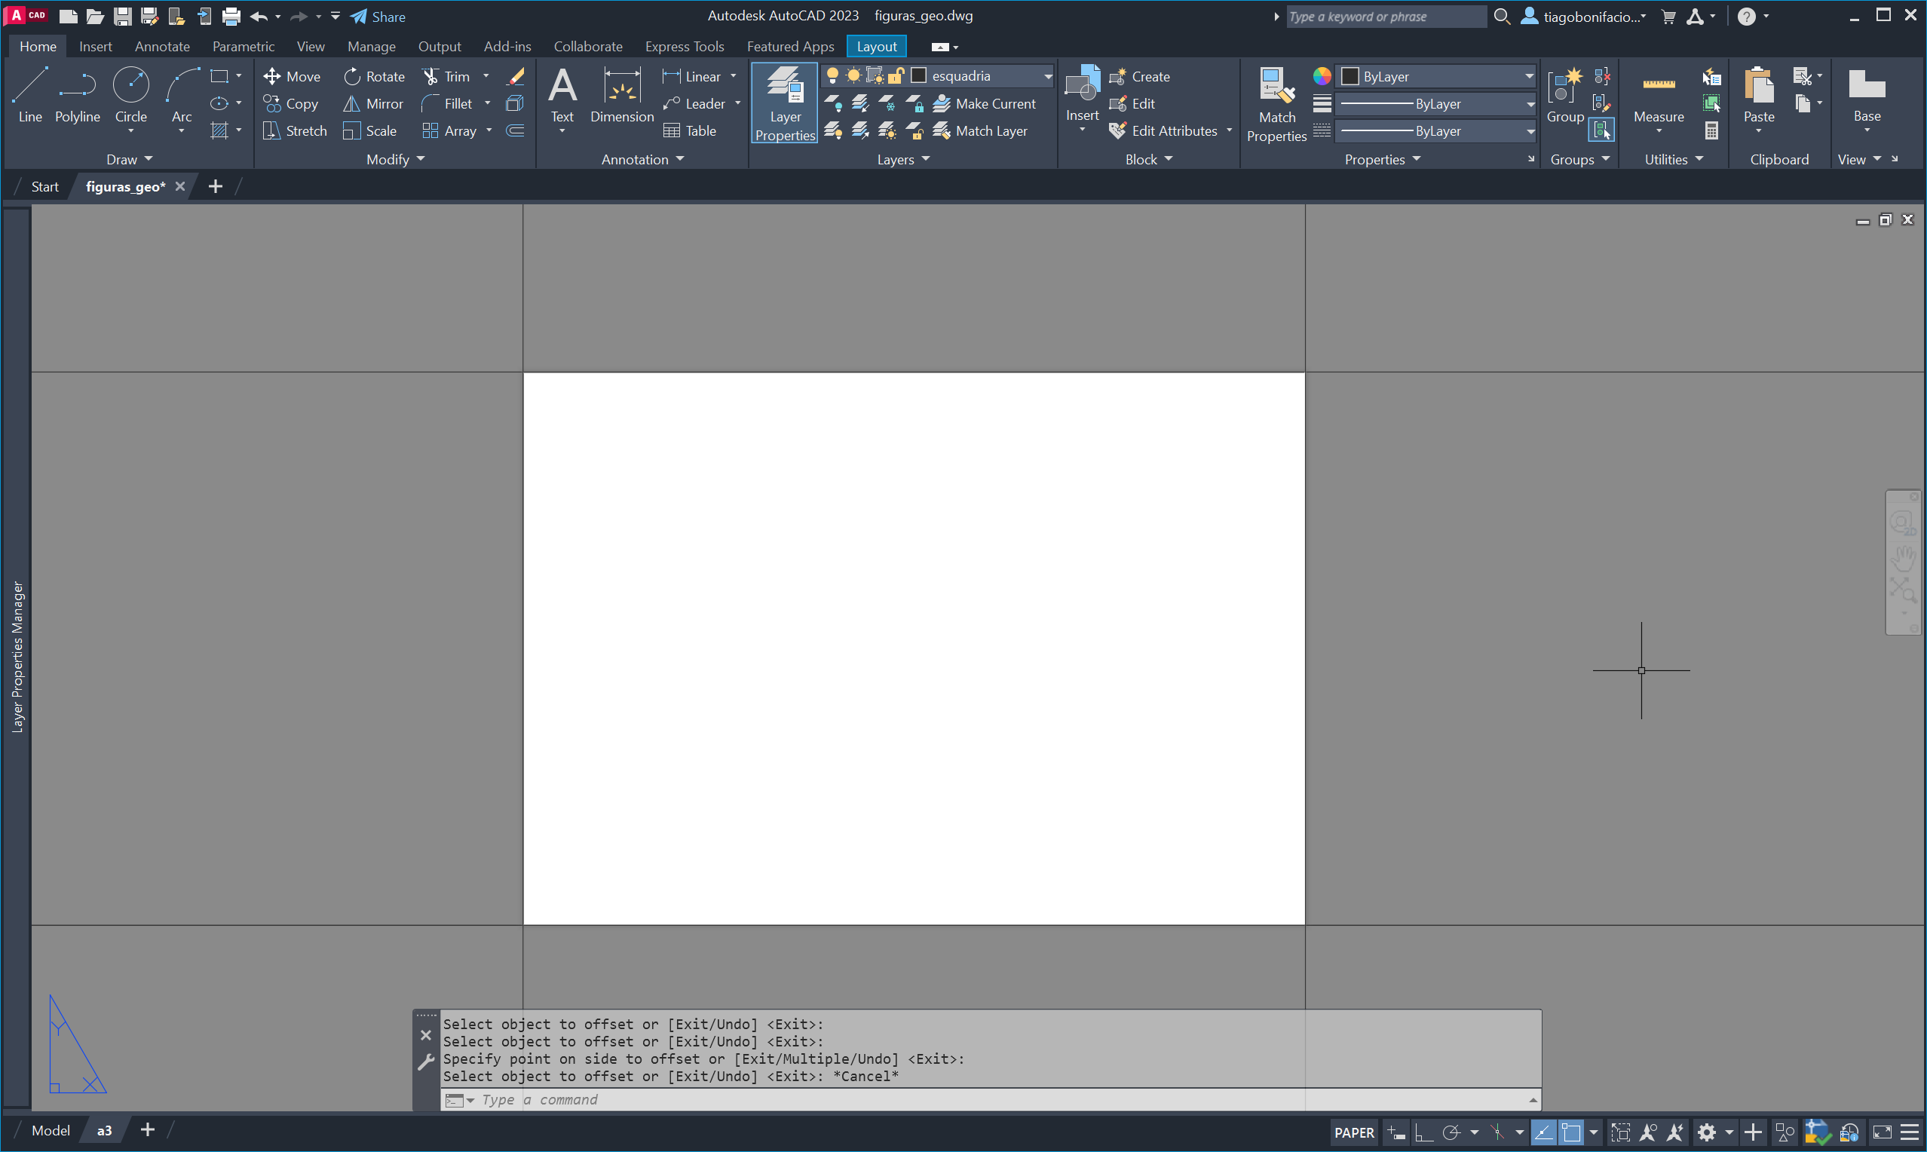
Task: Switch to the Model layout tab
Action: [x=51, y=1130]
